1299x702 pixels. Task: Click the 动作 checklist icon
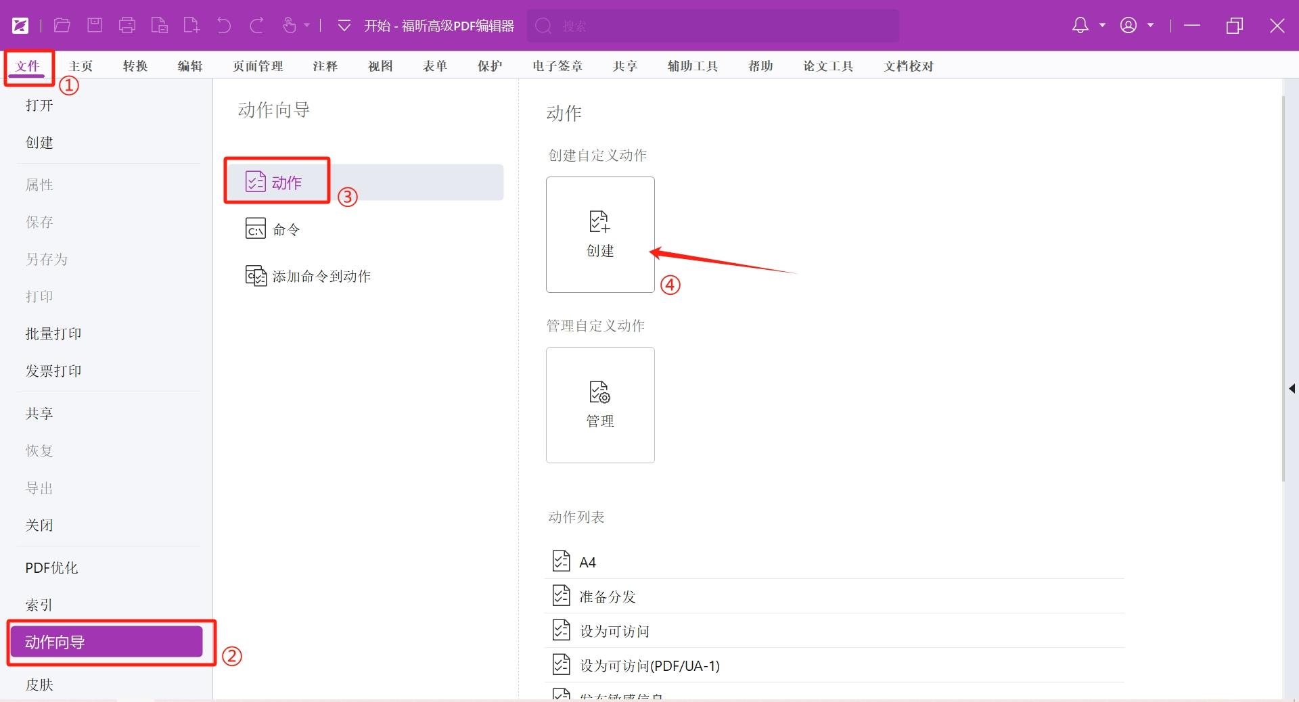[255, 182]
